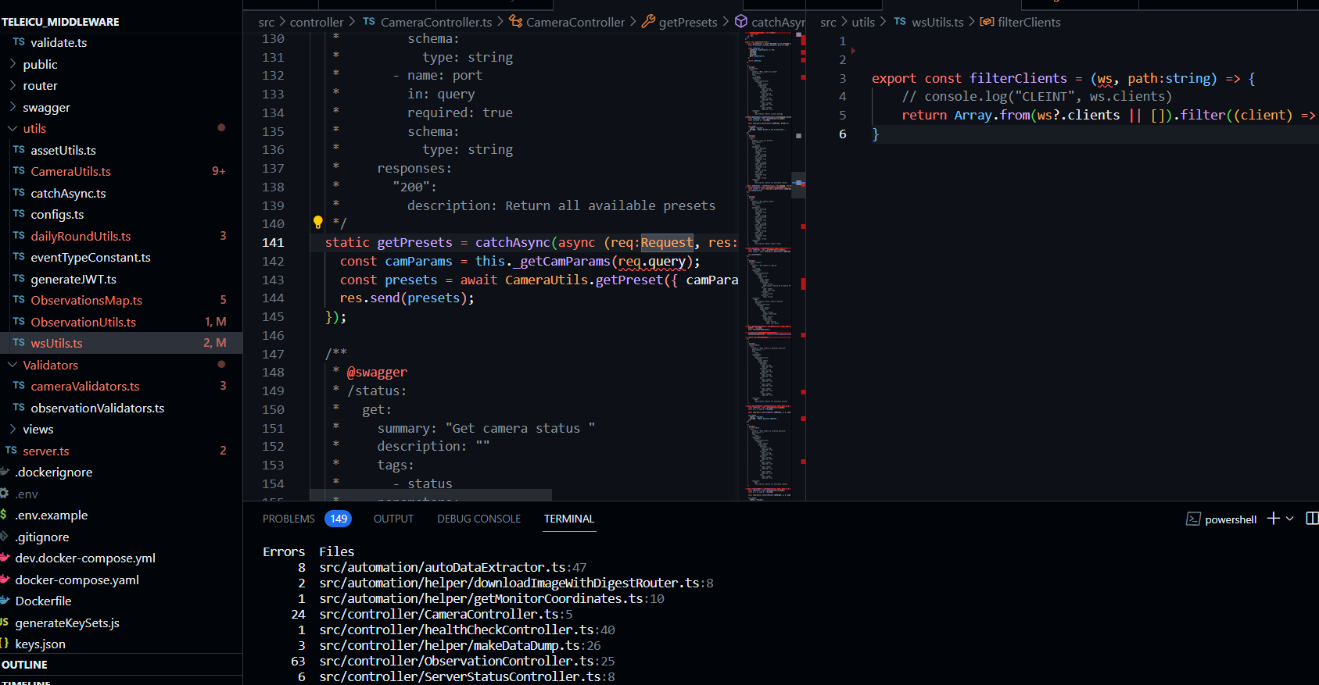Viewport: 1319px width, 685px height.
Task: Collapse the Validators folder
Action: (x=50, y=366)
